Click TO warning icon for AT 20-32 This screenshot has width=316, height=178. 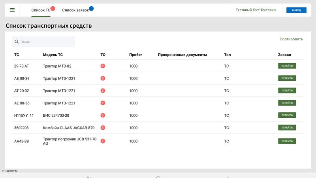click(x=103, y=91)
